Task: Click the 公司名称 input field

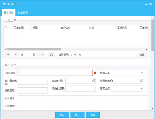Action: click(55, 73)
